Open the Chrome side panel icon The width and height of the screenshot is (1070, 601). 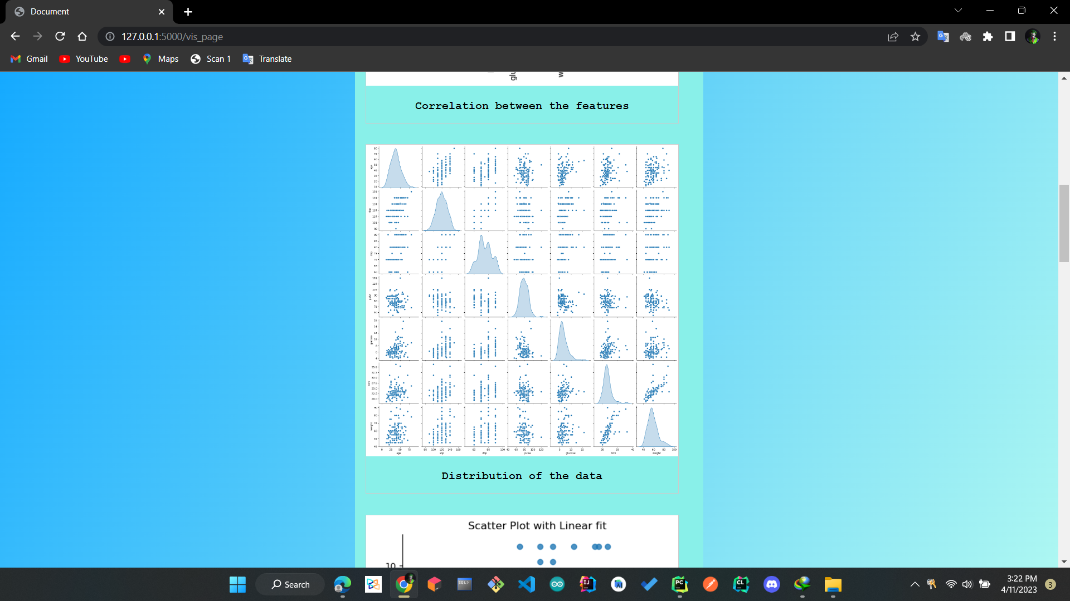point(1010,36)
